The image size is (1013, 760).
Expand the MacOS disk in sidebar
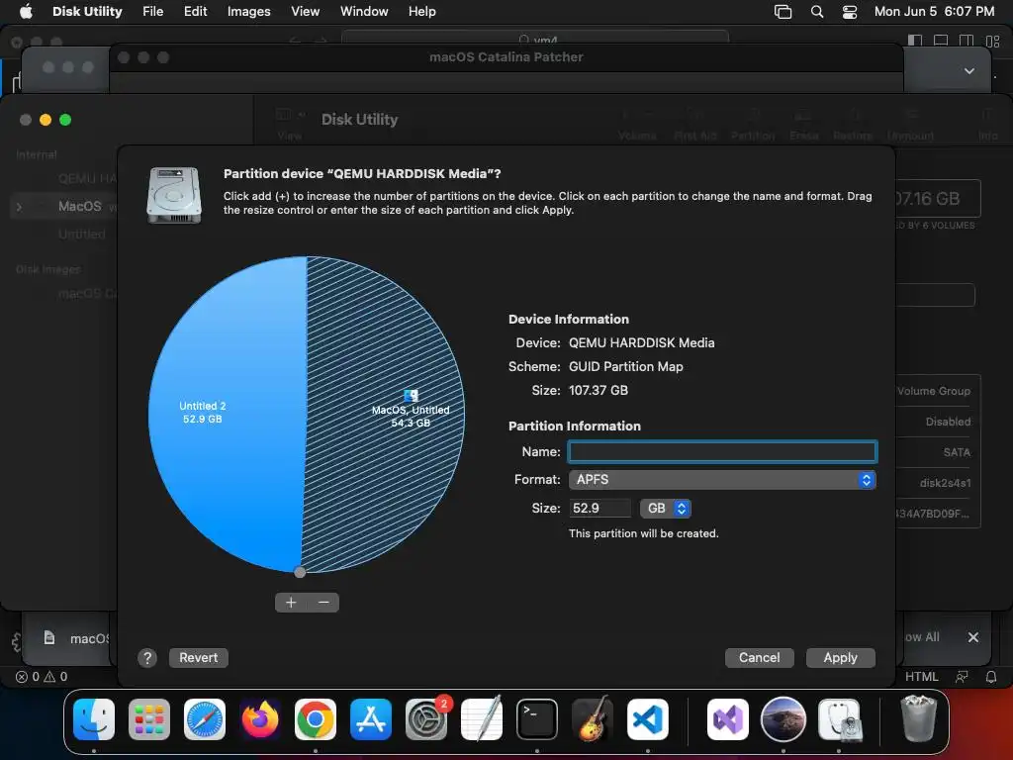[x=19, y=207]
